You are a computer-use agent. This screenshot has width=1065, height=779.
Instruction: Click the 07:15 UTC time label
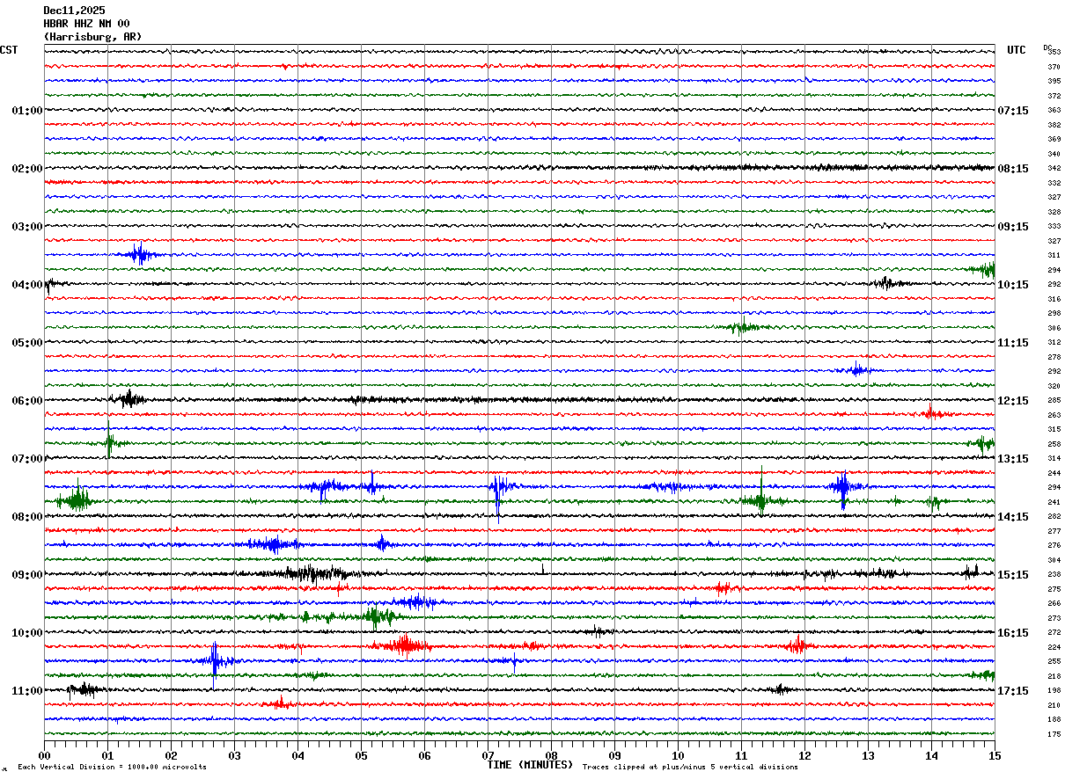(x=1012, y=111)
